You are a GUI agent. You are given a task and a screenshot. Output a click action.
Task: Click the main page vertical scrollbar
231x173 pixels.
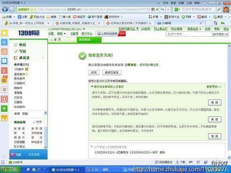[x=229, y=101]
